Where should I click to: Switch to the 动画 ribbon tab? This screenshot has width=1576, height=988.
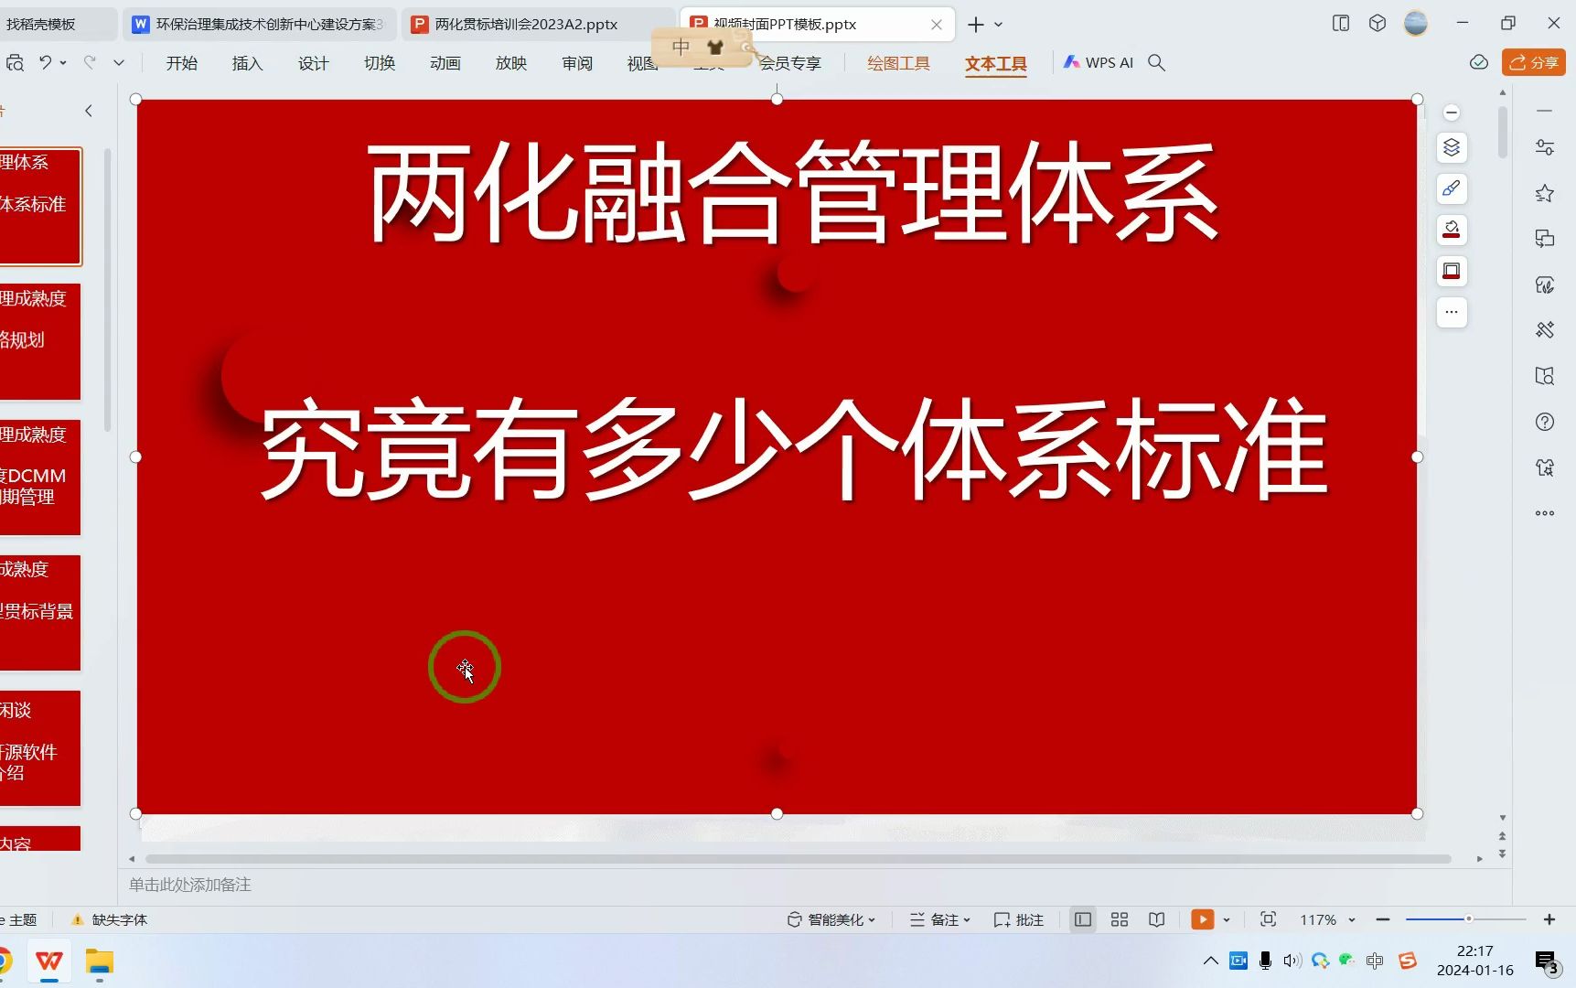coord(445,62)
